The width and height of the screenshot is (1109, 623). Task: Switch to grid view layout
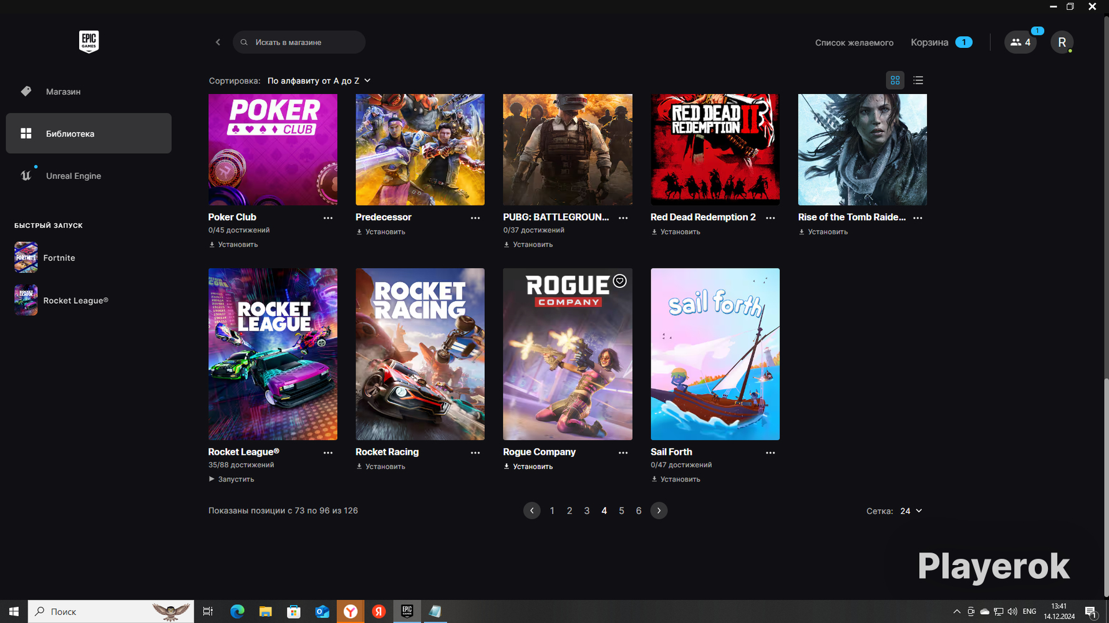point(895,80)
